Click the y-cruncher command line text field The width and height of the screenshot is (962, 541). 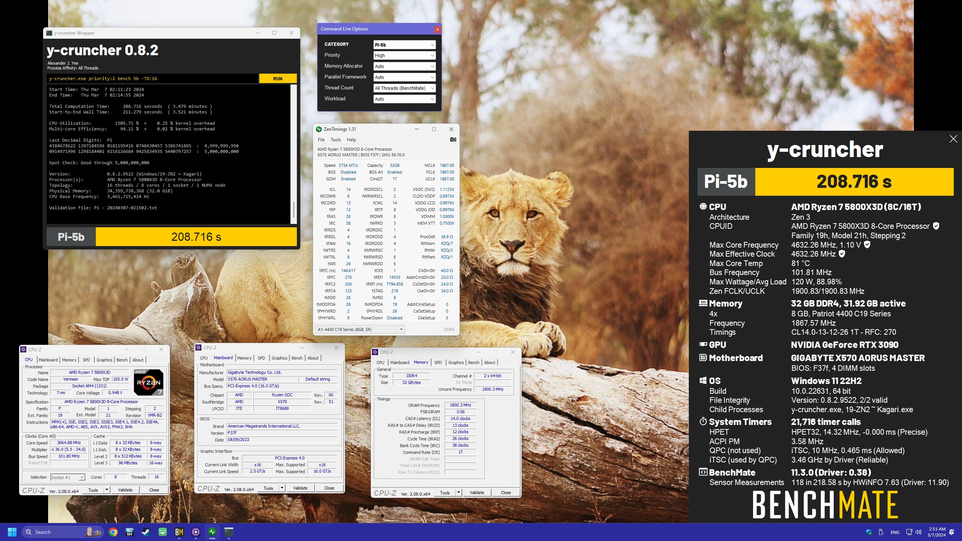pos(153,79)
